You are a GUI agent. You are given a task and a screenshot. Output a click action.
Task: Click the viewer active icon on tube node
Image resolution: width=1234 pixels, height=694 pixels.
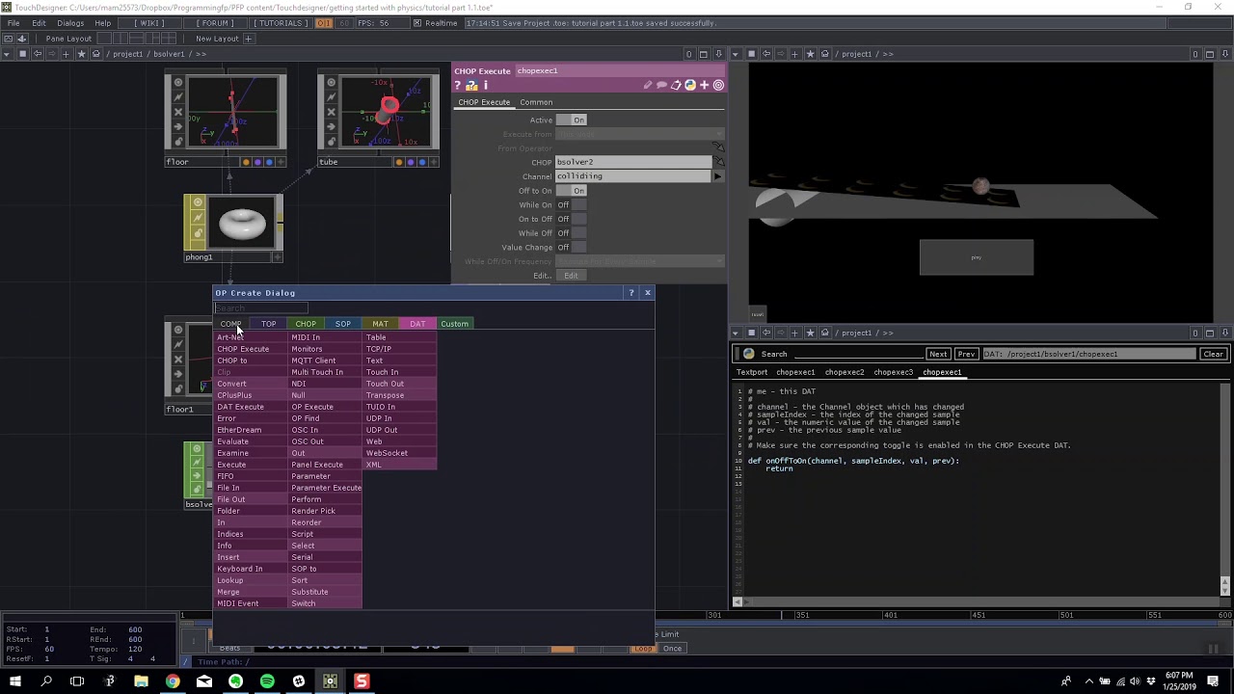click(x=331, y=83)
